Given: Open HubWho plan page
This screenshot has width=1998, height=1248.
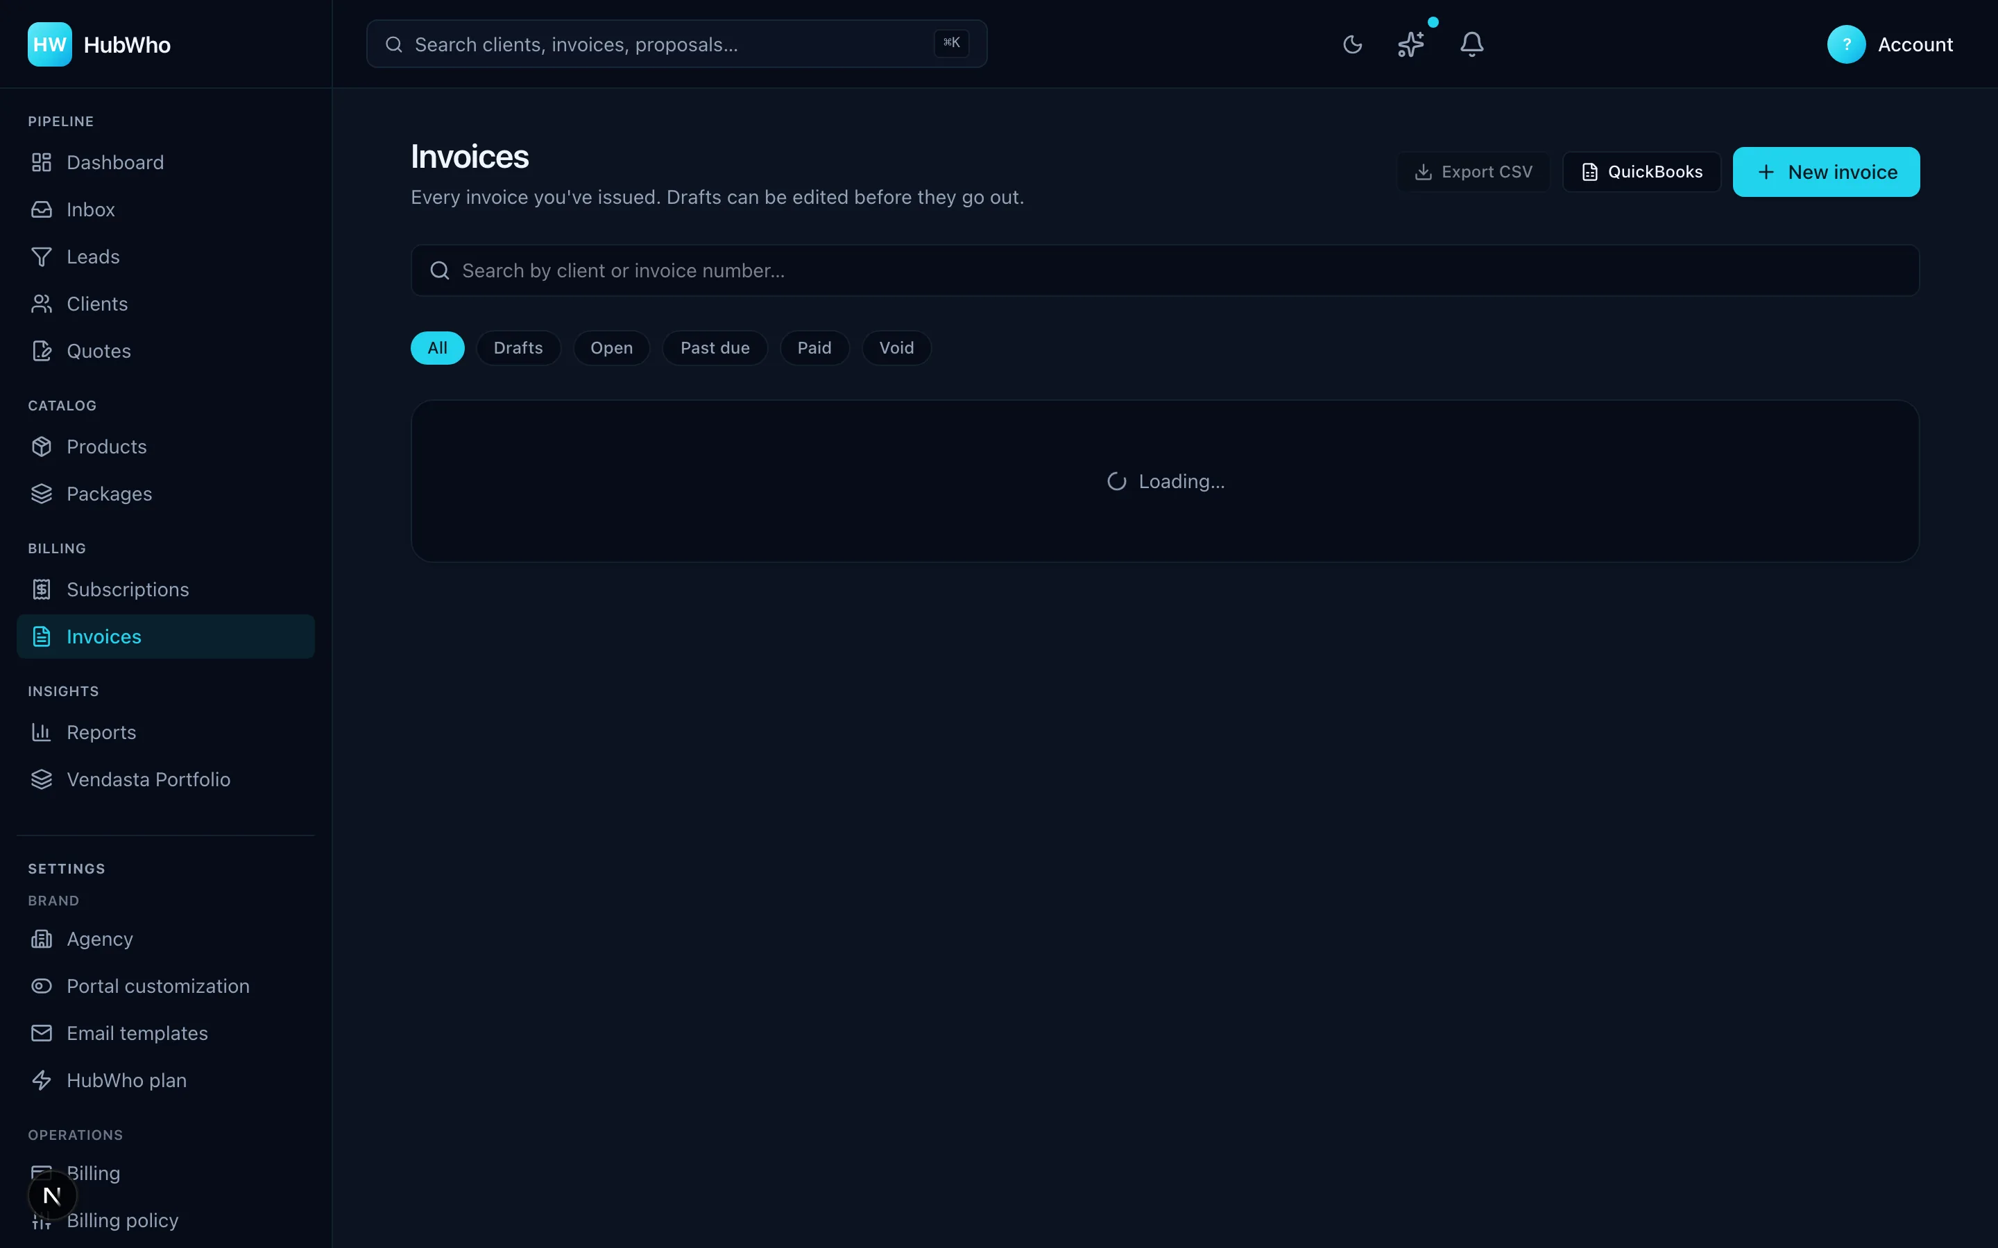Looking at the screenshot, I should (165, 1080).
